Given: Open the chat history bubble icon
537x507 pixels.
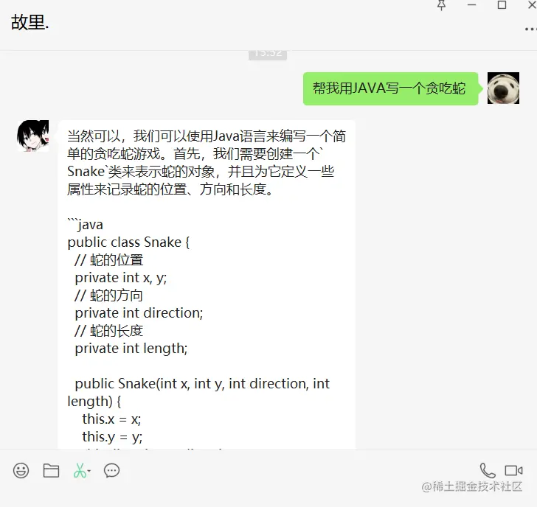Looking at the screenshot, I should (x=111, y=470).
